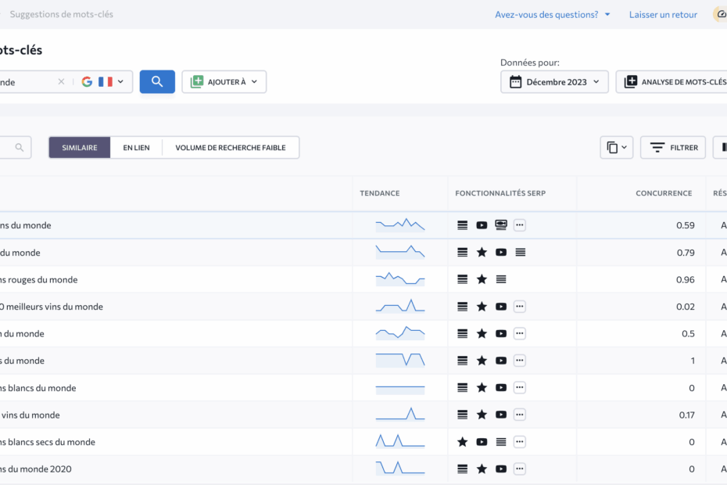The height and width of the screenshot is (485, 727).
Task: Show more SERP features for concurrence 0.59 row
Action: pyautogui.click(x=520, y=225)
